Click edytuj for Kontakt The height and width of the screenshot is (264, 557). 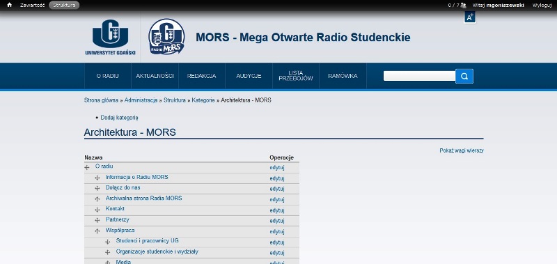pyautogui.click(x=277, y=210)
